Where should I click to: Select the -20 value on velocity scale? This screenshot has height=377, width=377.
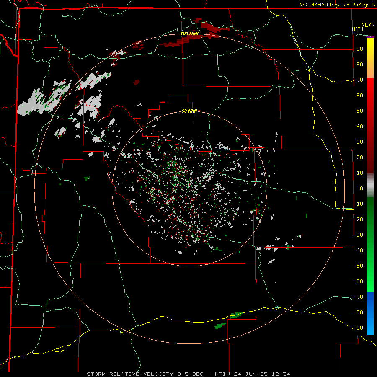[358, 219]
